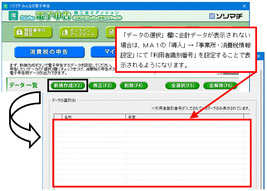Click the みんなの電子申告 logo icon
The height and width of the screenshot is (191, 267).
point(13,16)
